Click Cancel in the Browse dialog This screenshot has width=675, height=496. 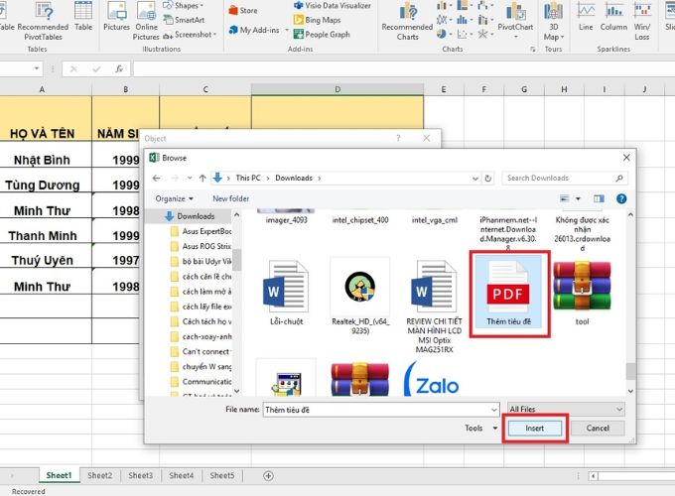598,428
